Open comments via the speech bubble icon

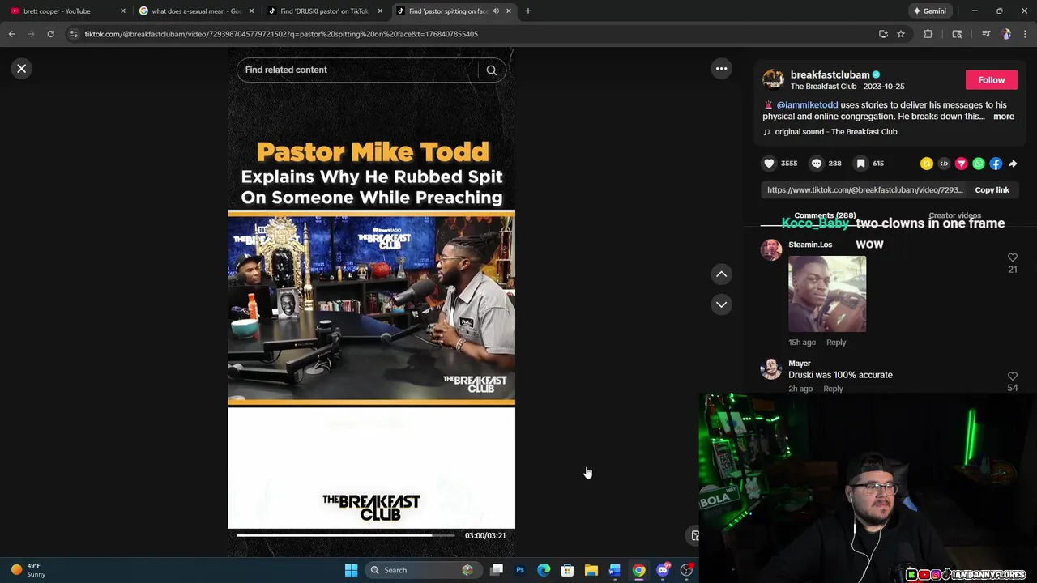tap(817, 164)
